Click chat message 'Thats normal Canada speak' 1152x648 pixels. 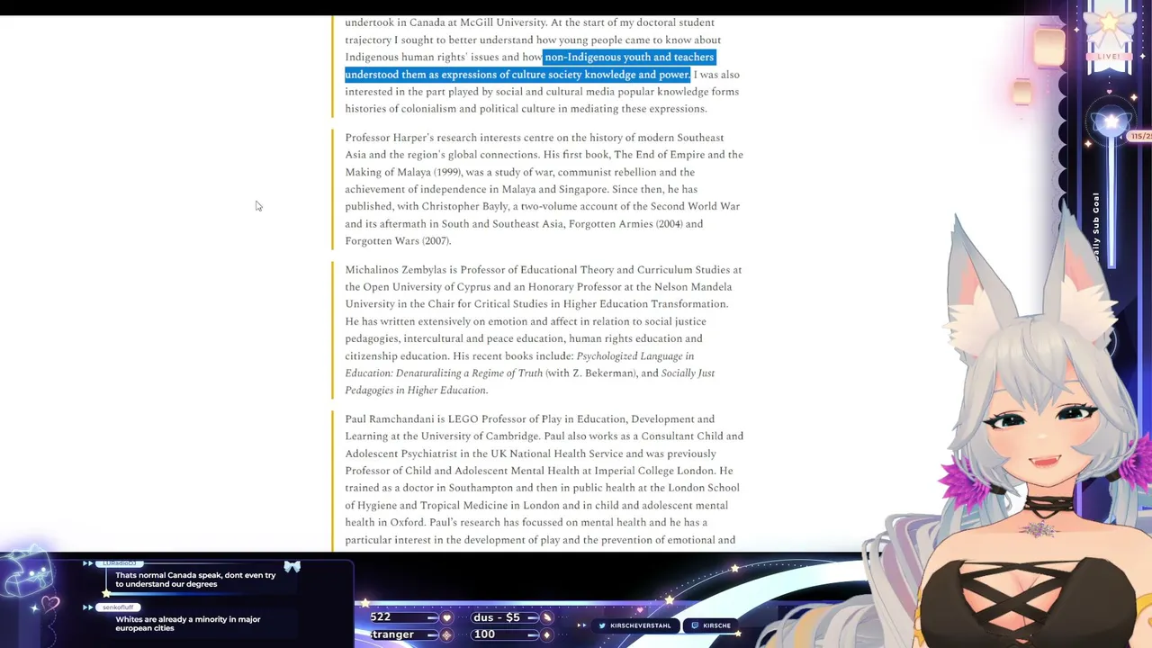click(195, 580)
